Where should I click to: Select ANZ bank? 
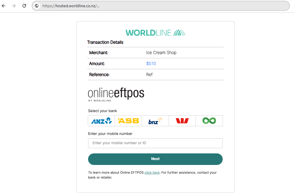[x=101, y=121]
